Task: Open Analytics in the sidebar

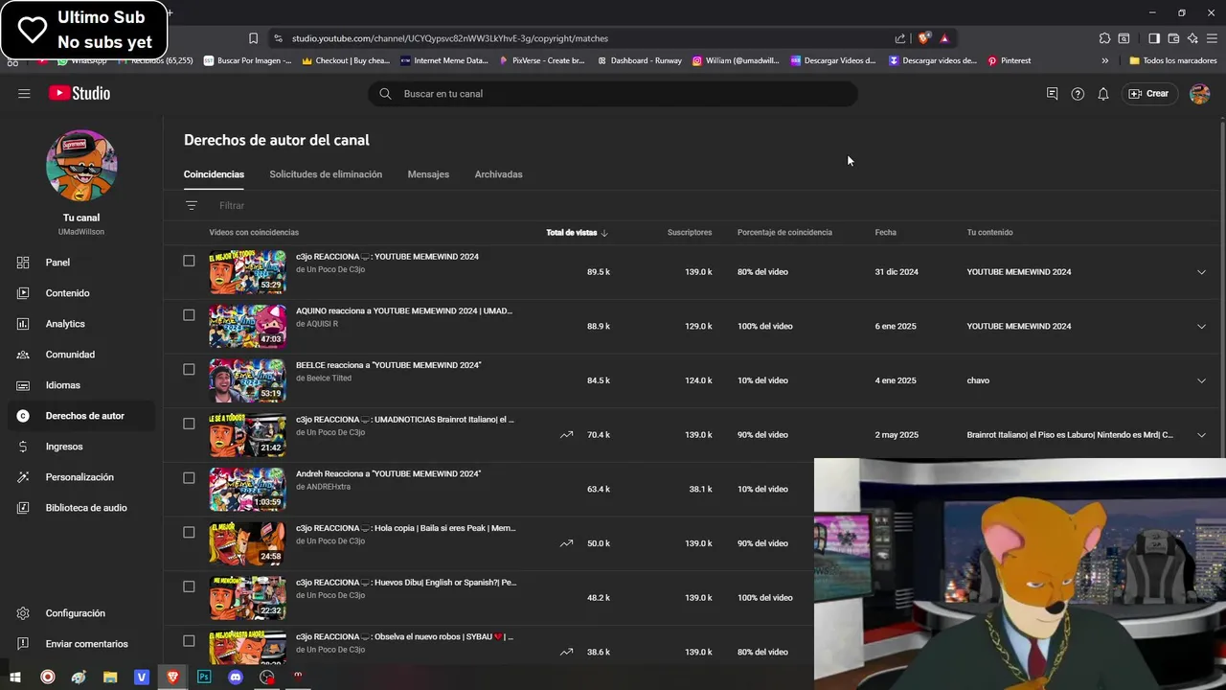Action: (81, 324)
